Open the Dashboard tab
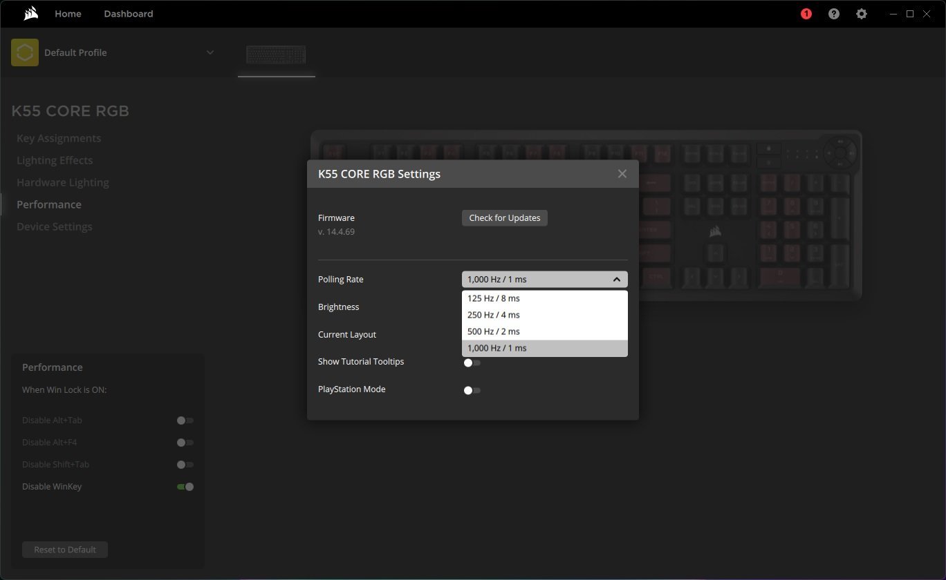The image size is (946, 580). (129, 14)
